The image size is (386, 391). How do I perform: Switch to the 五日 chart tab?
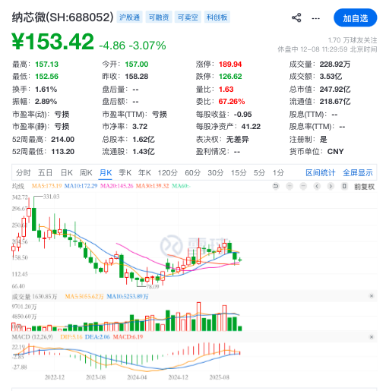tap(45, 173)
